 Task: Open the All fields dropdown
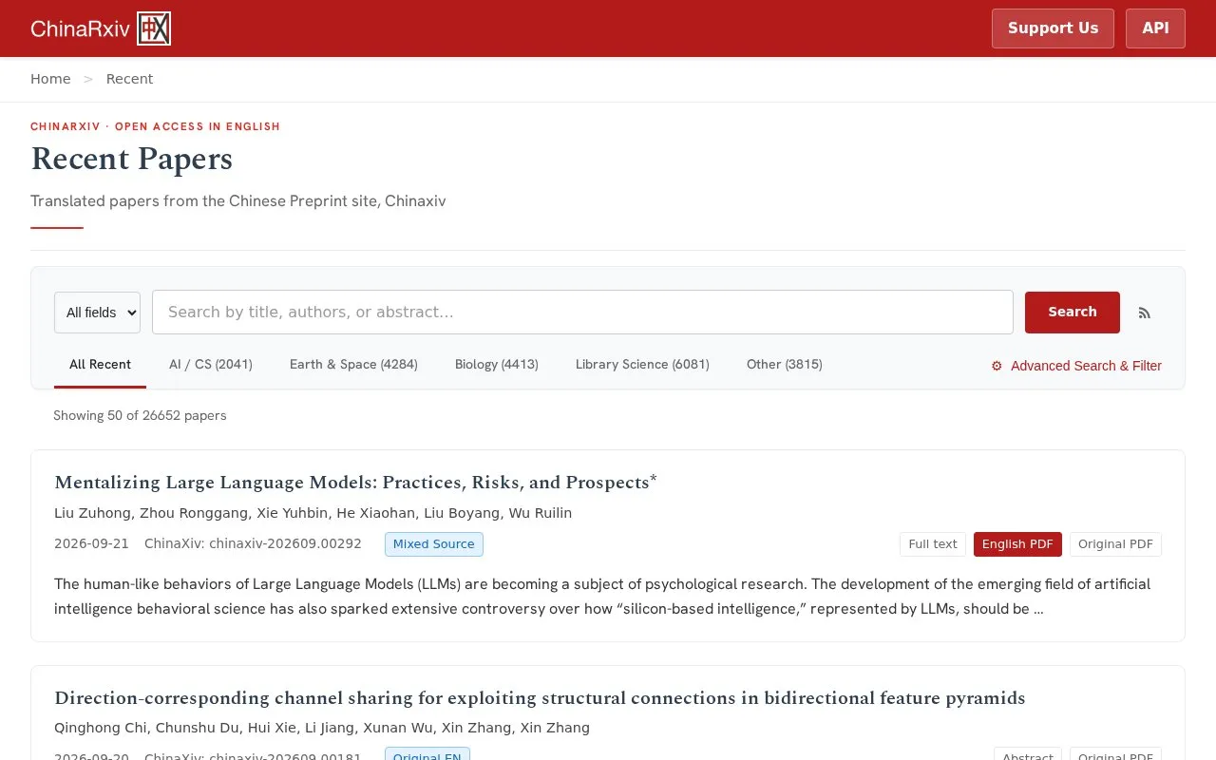[97, 313]
